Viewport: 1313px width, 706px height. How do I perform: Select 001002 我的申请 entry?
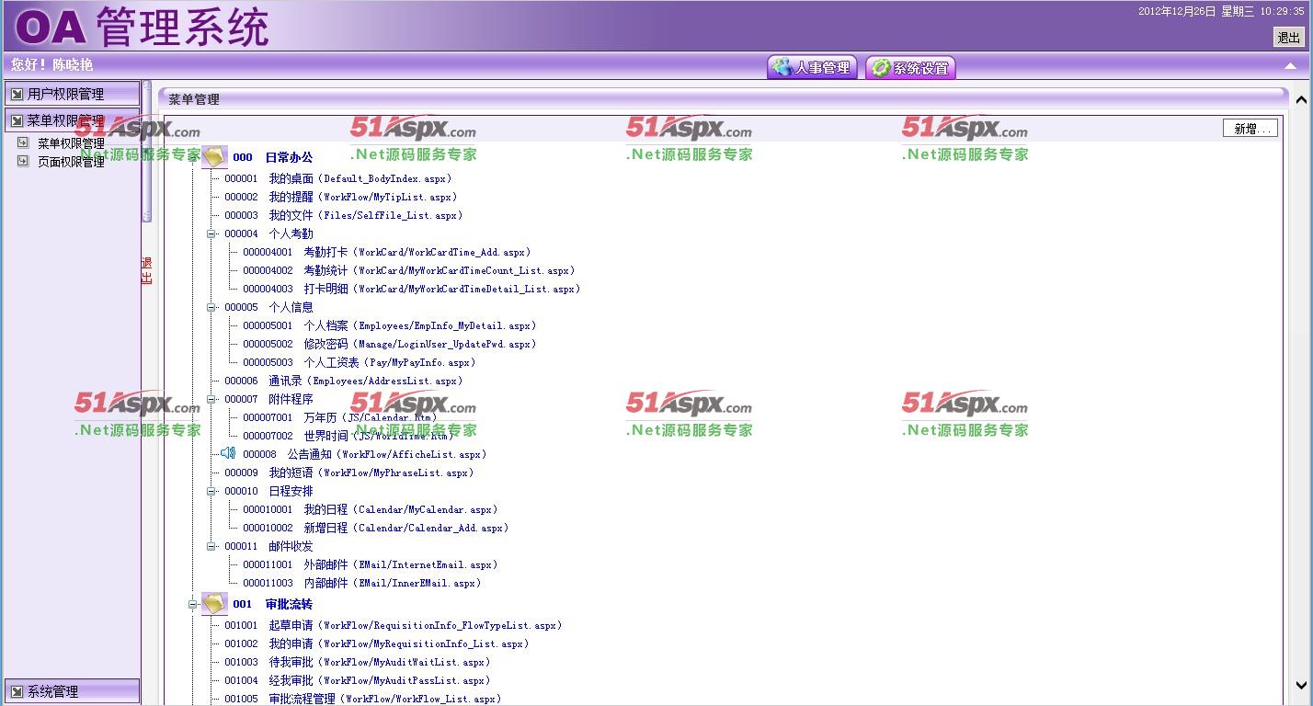377,643
